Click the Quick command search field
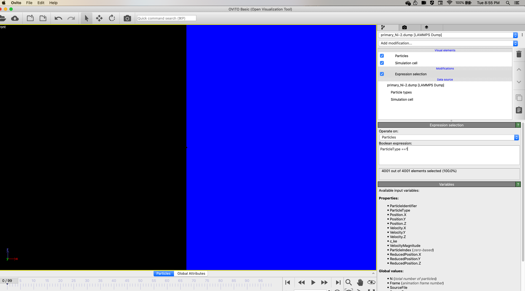The height and width of the screenshot is (291, 525). click(167, 18)
